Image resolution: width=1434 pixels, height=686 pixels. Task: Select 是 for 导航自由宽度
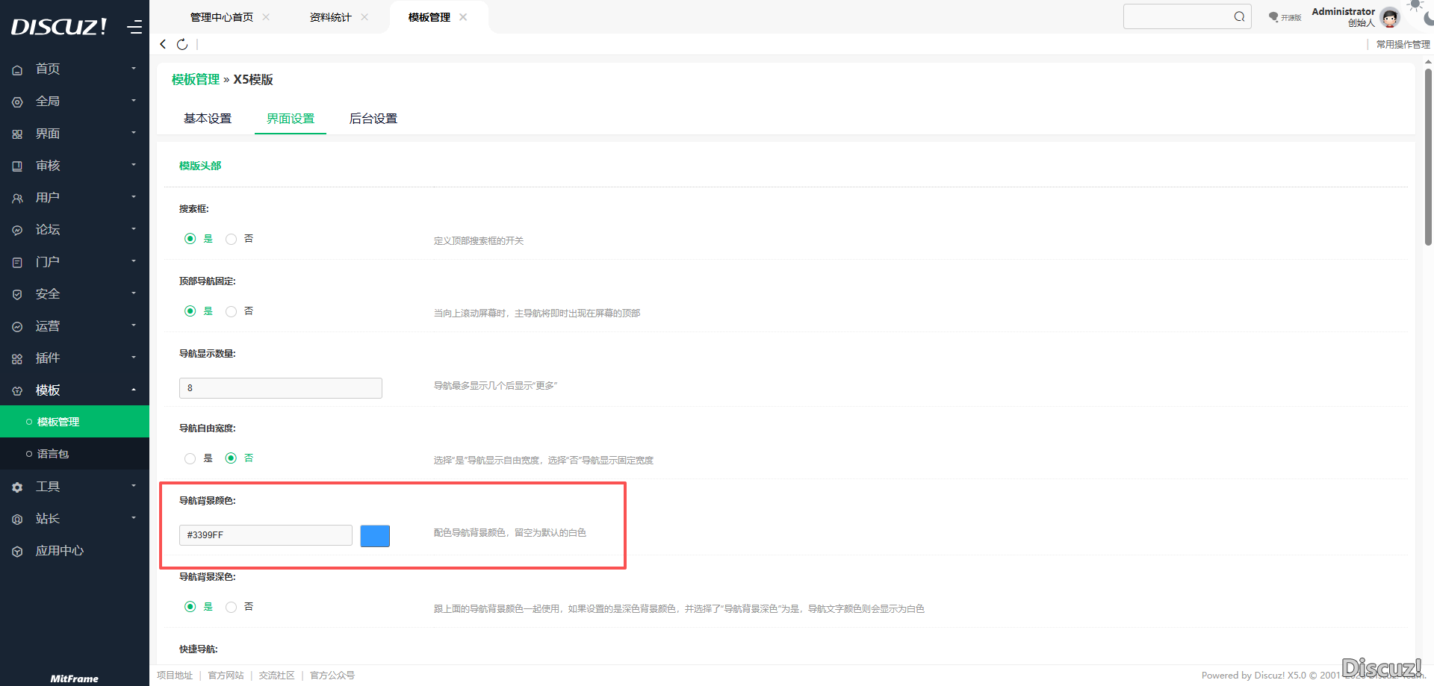pyautogui.click(x=190, y=458)
